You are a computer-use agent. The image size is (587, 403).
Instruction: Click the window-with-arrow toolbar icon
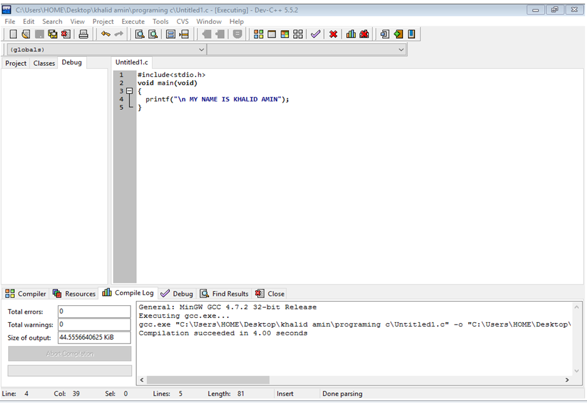tap(384, 34)
